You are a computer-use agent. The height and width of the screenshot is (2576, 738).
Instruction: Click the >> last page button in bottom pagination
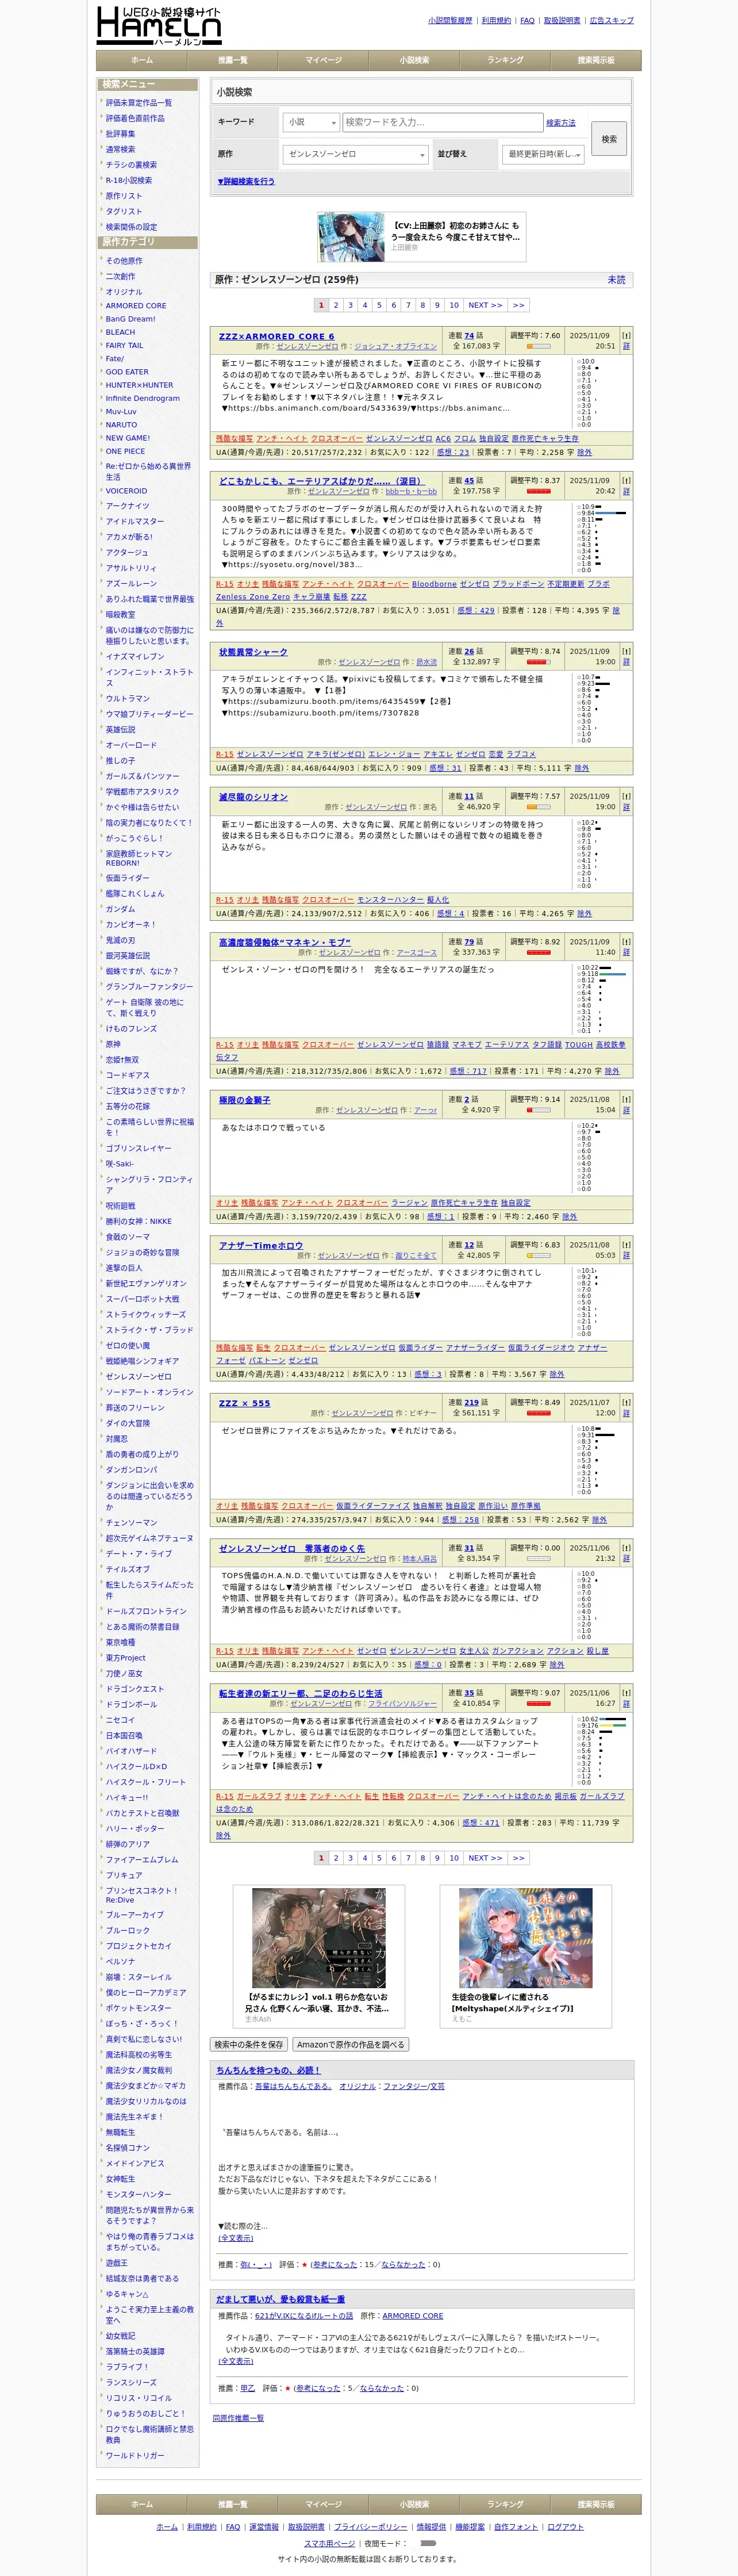[x=518, y=1858]
